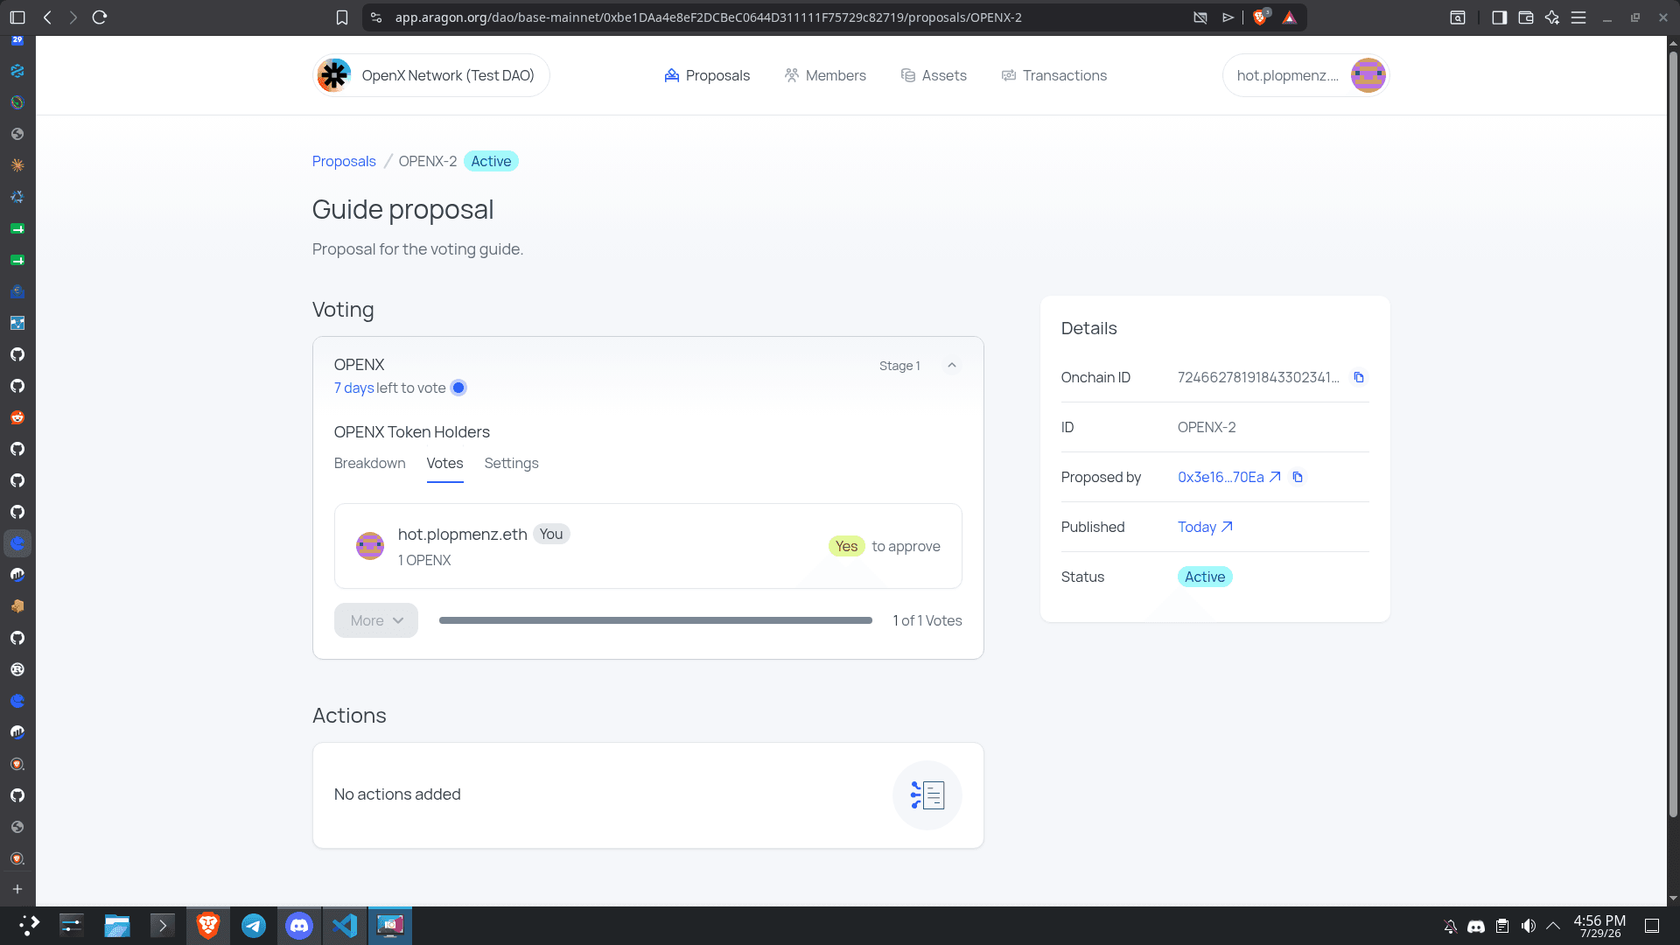
Task: Copy the Onchain ID value
Action: (x=1359, y=377)
